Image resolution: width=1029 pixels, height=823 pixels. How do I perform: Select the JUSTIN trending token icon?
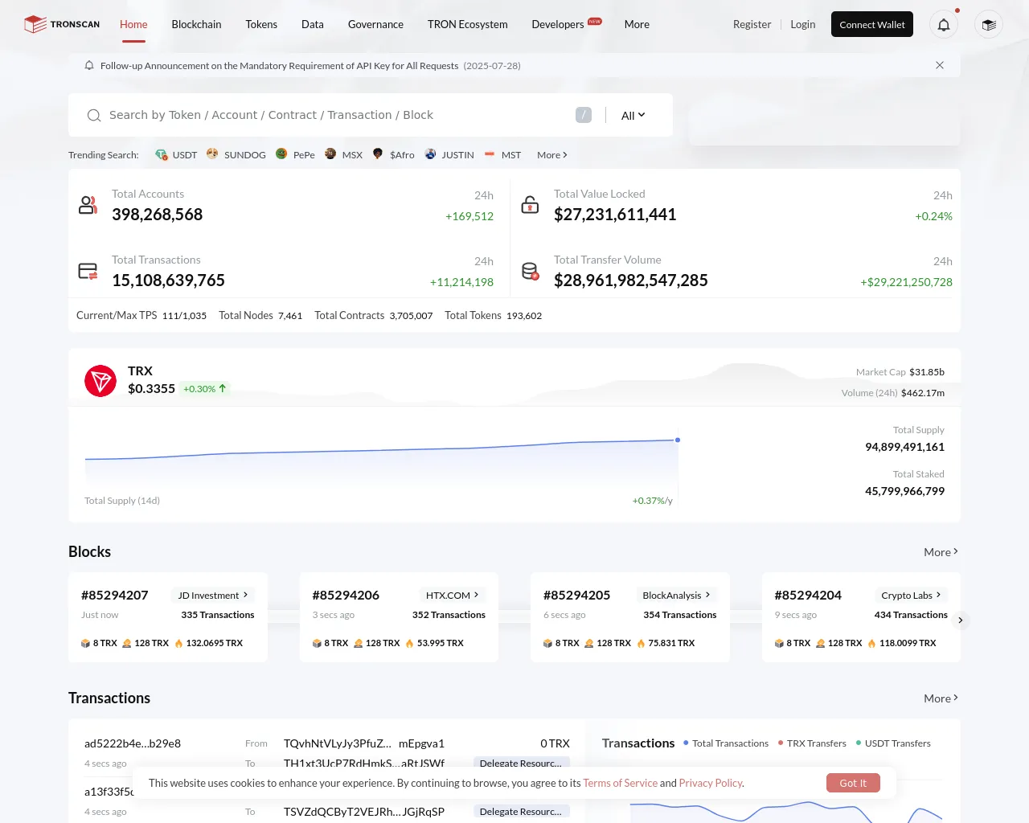click(x=431, y=154)
